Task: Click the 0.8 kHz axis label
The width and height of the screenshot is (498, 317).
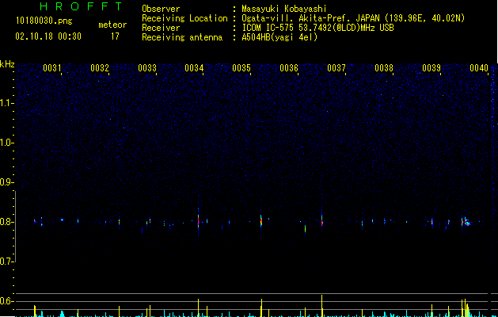Action: pos(7,222)
